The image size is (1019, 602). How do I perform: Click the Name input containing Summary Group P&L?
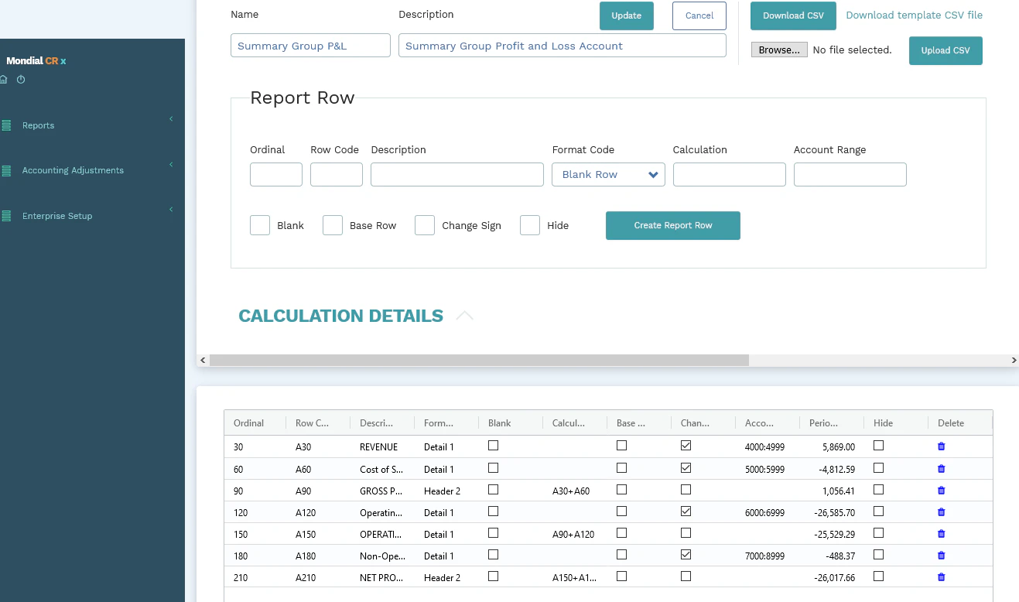point(309,45)
